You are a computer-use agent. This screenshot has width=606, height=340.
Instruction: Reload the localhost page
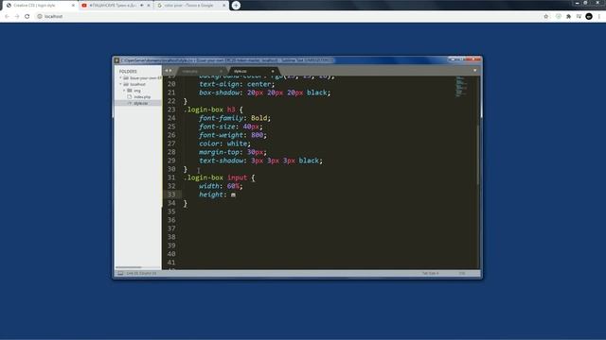click(27, 16)
